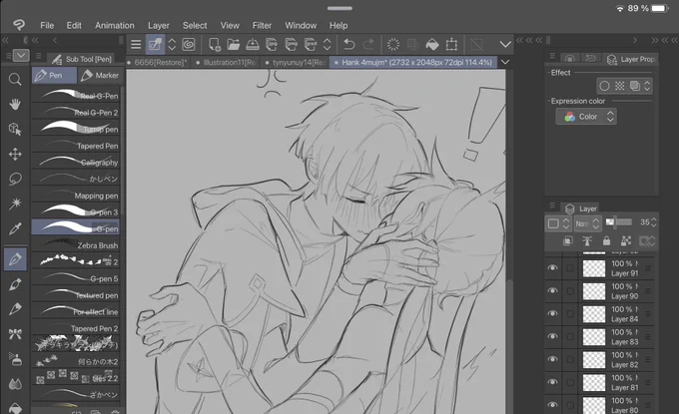Redo the undone action

tap(368, 44)
